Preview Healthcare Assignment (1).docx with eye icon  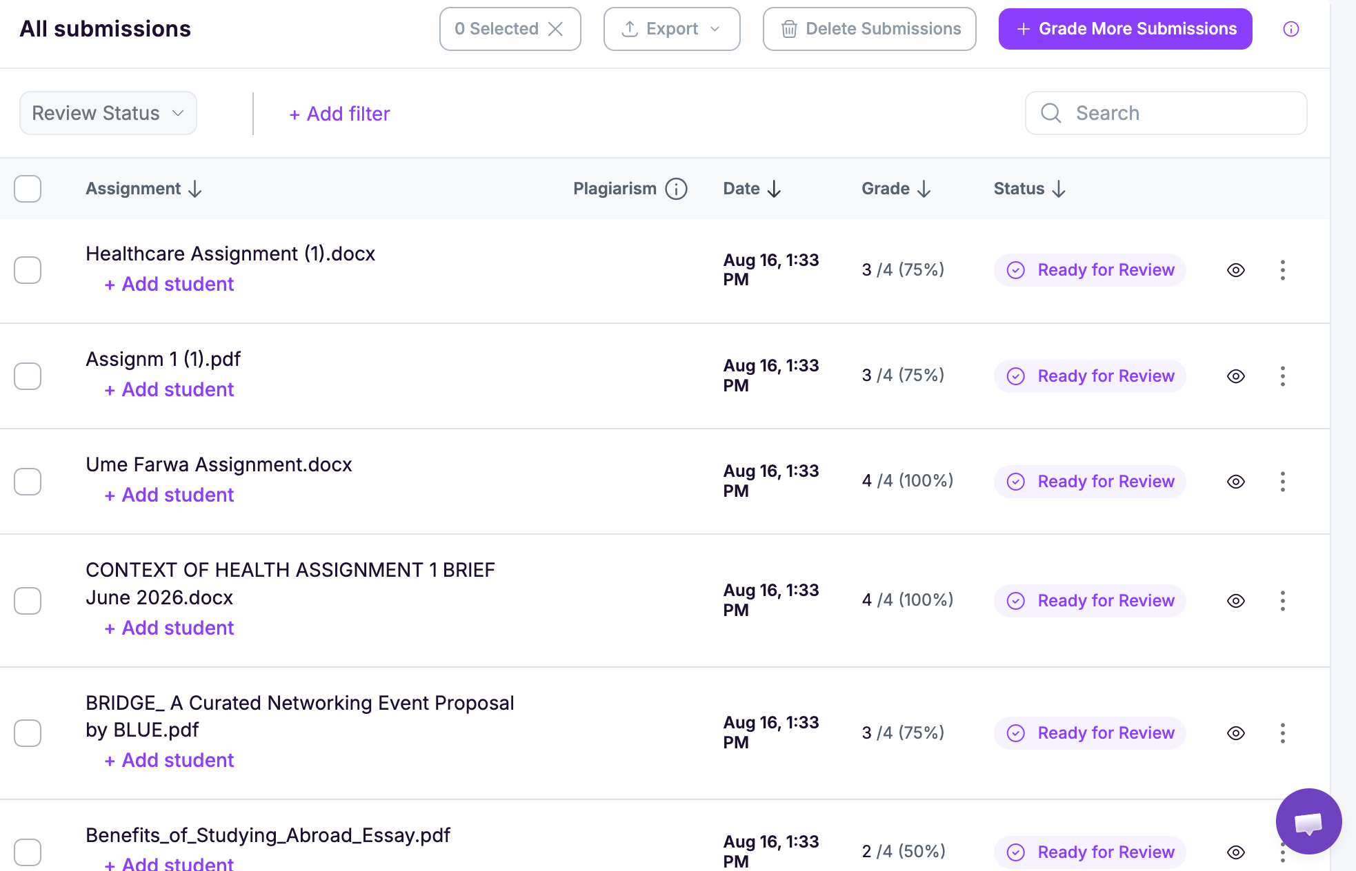coord(1235,270)
